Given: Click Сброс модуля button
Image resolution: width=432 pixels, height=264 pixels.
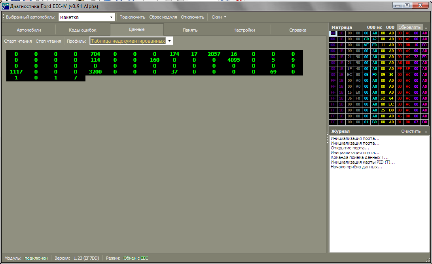Looking at the screenshot, I should [x=163, y=17].
